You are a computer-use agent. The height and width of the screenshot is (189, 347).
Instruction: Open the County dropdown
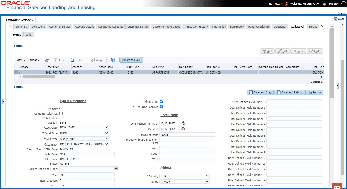(x=184, y=182)
